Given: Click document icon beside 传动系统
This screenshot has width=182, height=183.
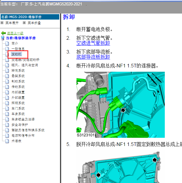Looking at the screenshot, I should 7,87.
